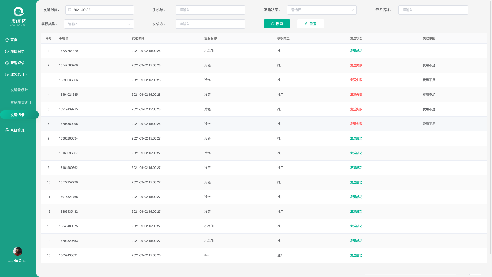Image resolution: width=492 pixels, height=277 pixels.
Task: Focus the 手机号 input field
Action: pos(210,10)
